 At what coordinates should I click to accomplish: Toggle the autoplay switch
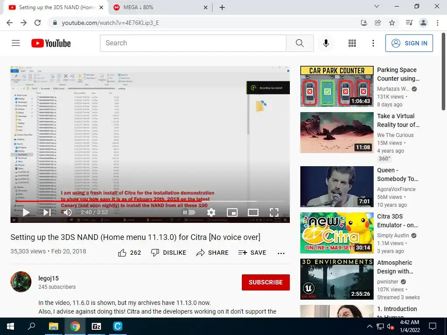189,212
